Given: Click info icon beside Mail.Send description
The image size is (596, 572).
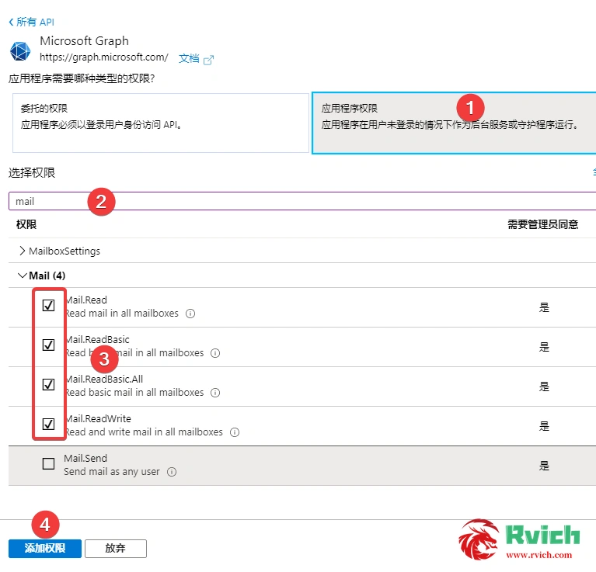Looking at the screenshot, I should (172, 472).
